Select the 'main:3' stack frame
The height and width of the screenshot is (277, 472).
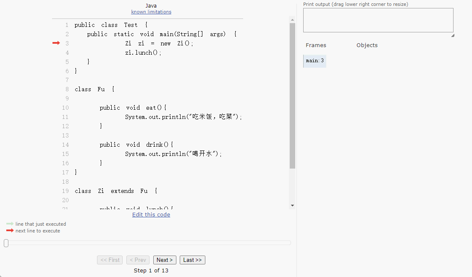pyautogui.click(x=315, y=61)
